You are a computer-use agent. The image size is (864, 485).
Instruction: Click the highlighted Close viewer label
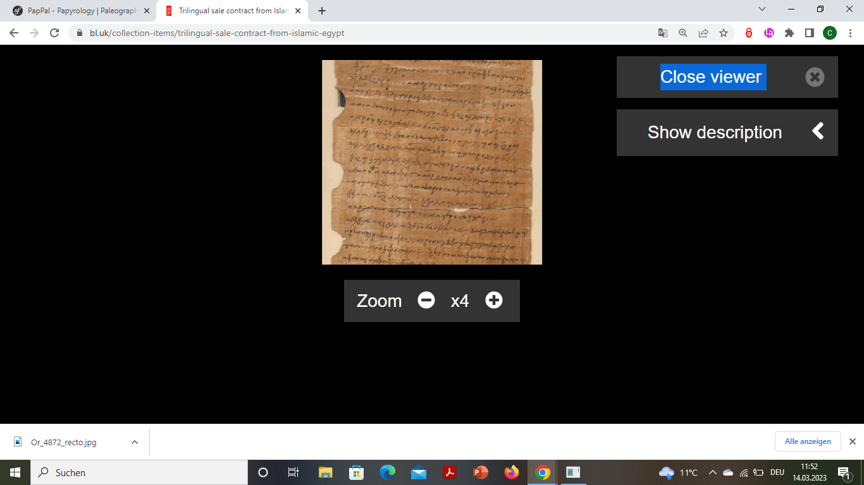coord(713,77)
